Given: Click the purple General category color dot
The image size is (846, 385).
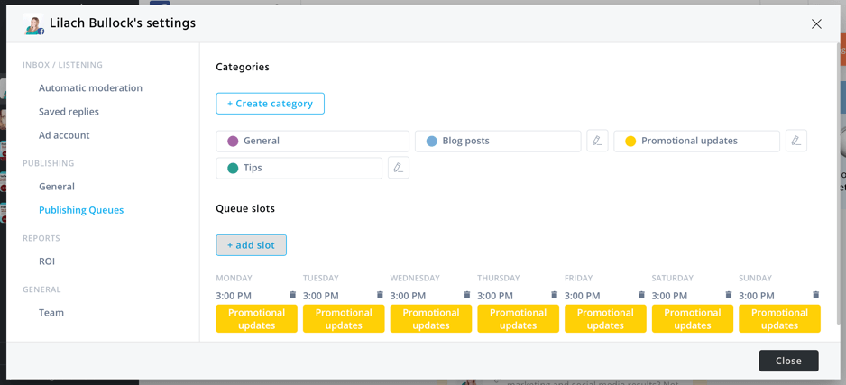Looking at the screenshot, I should [233, 142].
